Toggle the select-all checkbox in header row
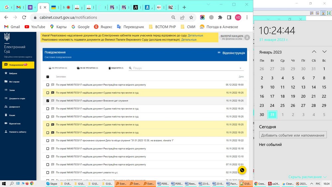Viewport: 332px width, 187px height. tap(48, 77)
